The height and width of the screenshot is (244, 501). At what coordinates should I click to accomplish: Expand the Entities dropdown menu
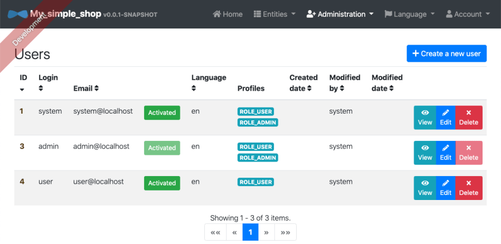(274, 14)
